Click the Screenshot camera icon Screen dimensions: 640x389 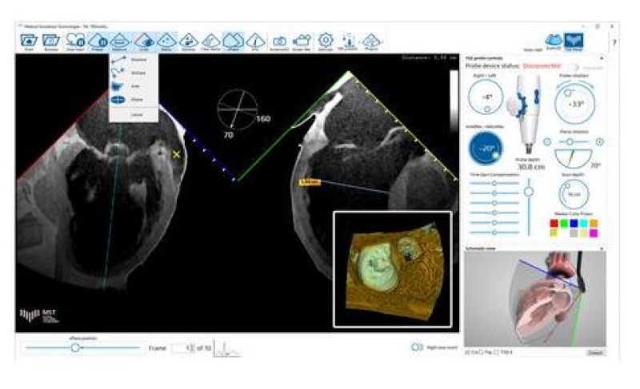(x=280, y=40)
